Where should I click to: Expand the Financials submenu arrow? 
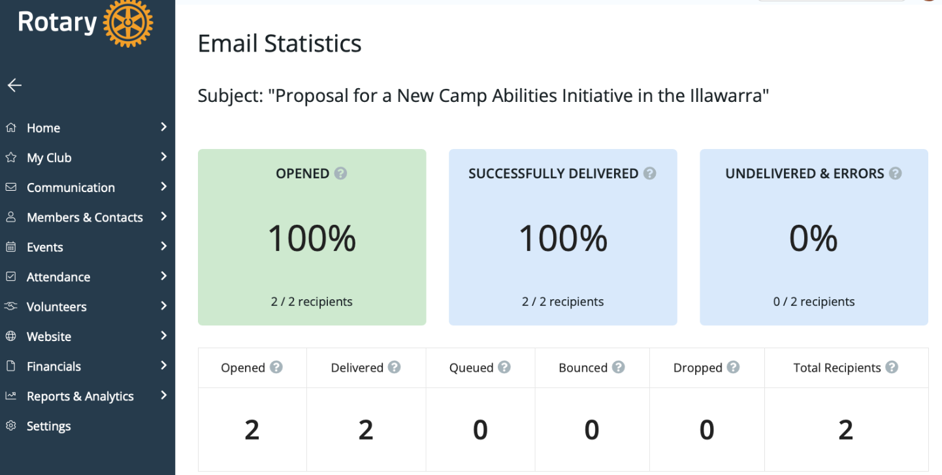164,365
